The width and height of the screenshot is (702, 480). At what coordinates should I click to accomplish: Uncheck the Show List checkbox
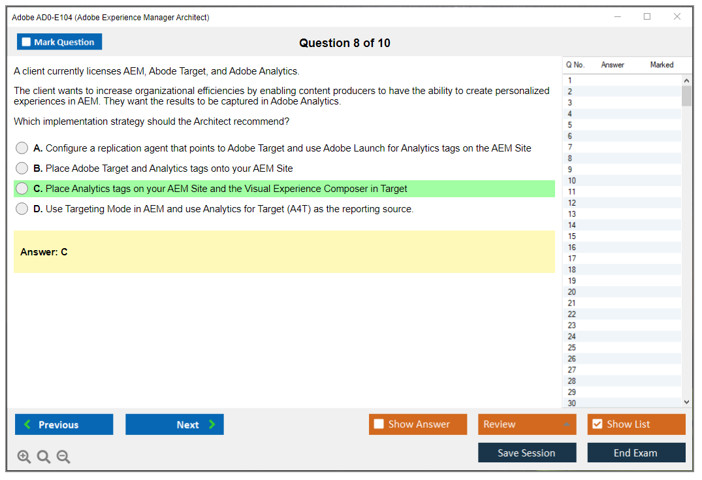pyautogui.click(x=597, y=424)
